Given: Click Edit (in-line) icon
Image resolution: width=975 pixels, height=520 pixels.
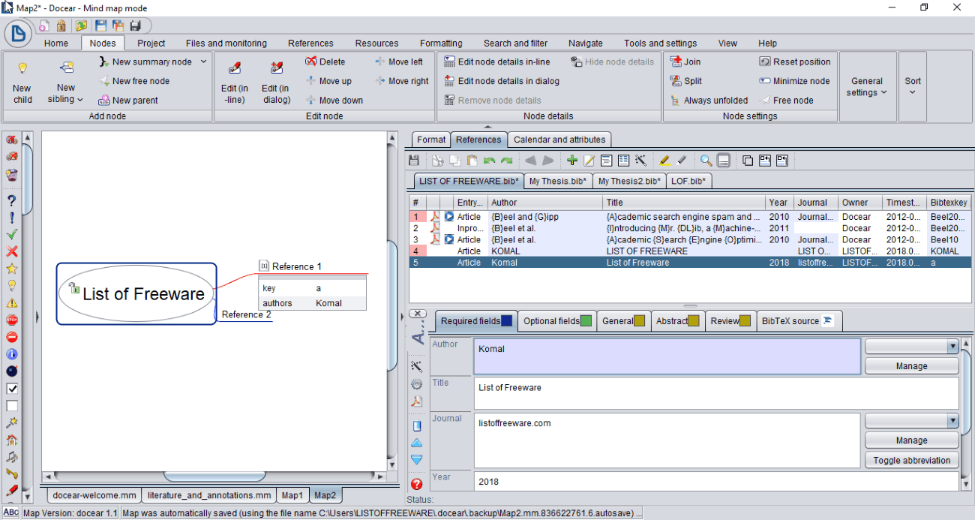Looking at the screenshot, I should point(235,68).
